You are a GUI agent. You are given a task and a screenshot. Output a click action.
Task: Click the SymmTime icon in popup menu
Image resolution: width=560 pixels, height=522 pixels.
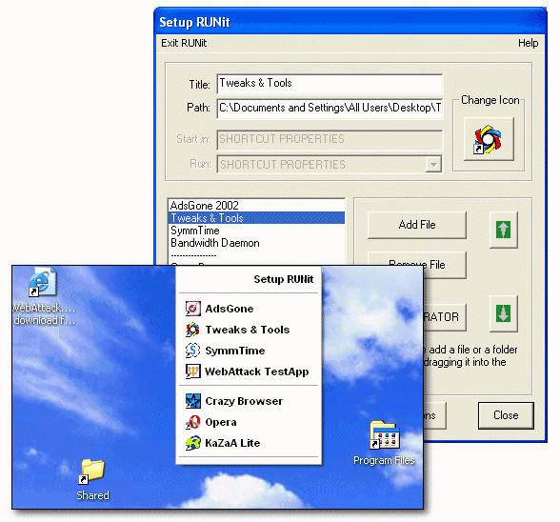point(192,351)
